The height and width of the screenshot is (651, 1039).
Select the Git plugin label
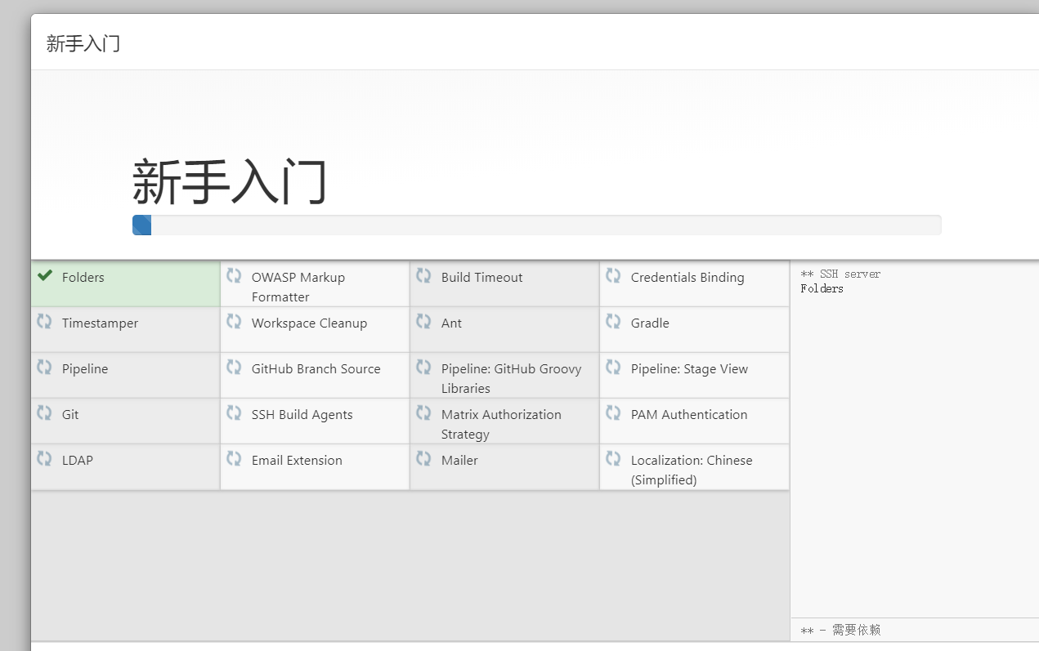click(70, 415)
